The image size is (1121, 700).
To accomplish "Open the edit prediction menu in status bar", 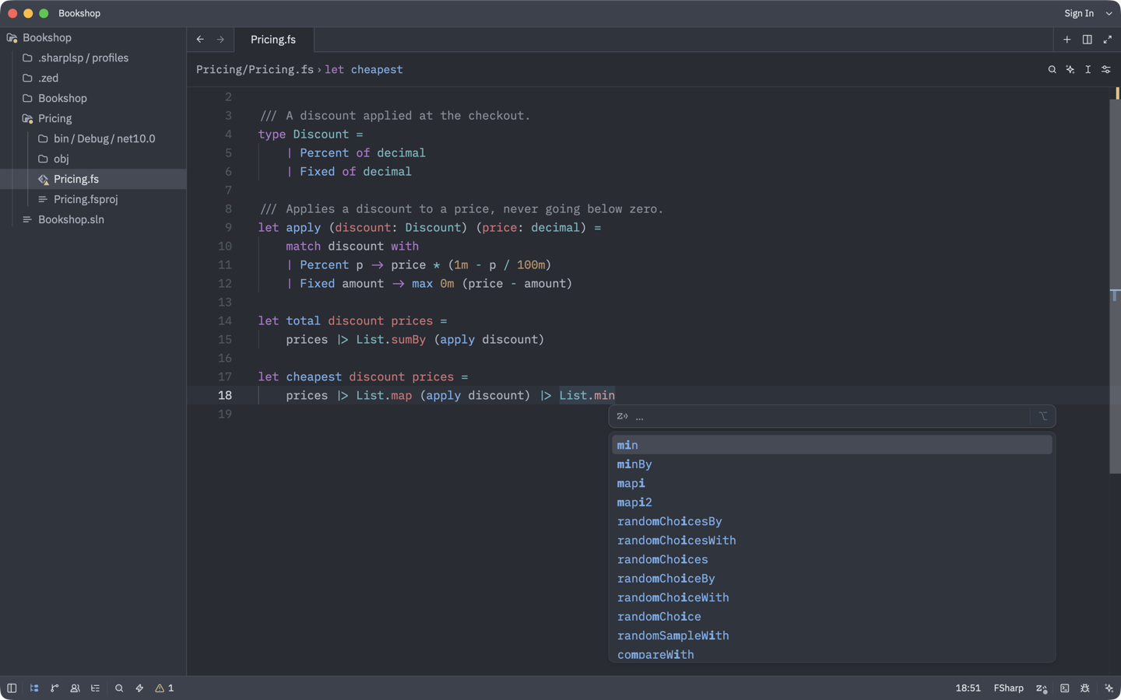I will 1042,688.
